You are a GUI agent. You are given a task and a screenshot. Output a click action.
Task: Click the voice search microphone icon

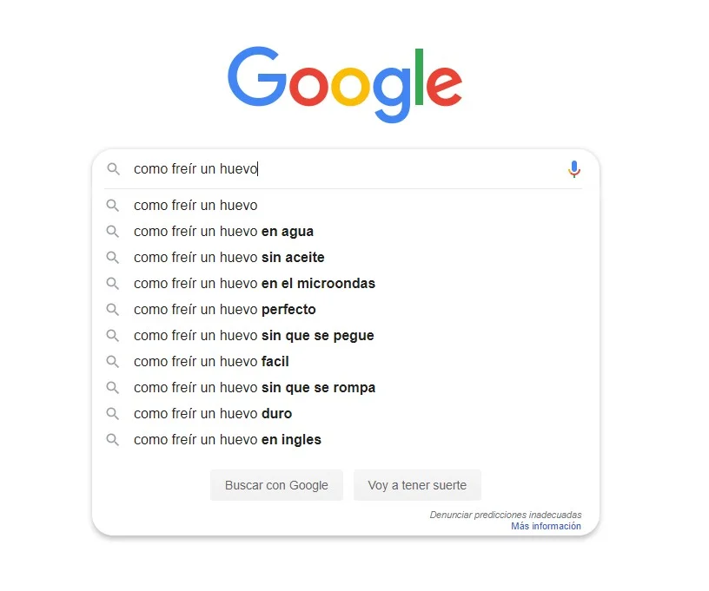[573, 169]
